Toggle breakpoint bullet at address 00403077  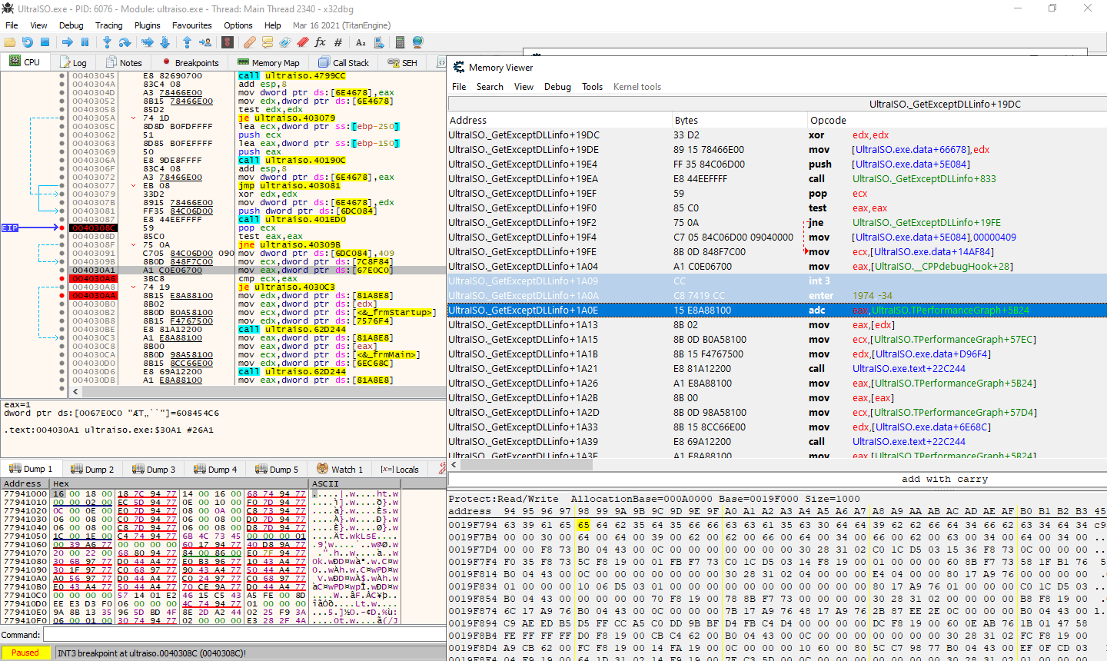(62, 185)
